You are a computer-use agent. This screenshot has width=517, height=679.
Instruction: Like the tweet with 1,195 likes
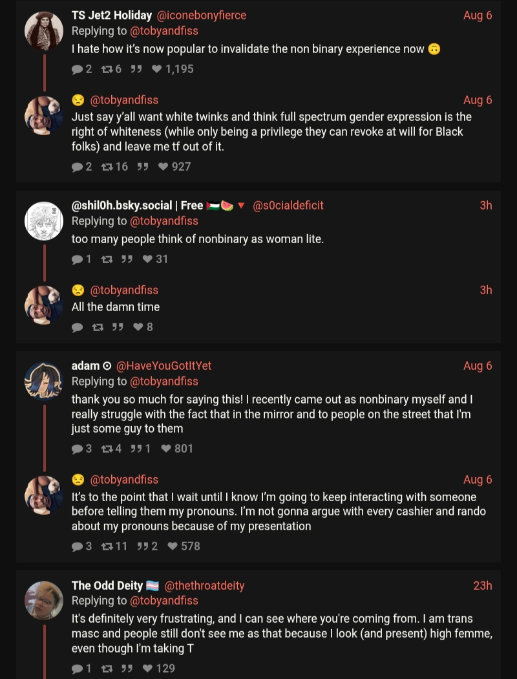(157, 69)
